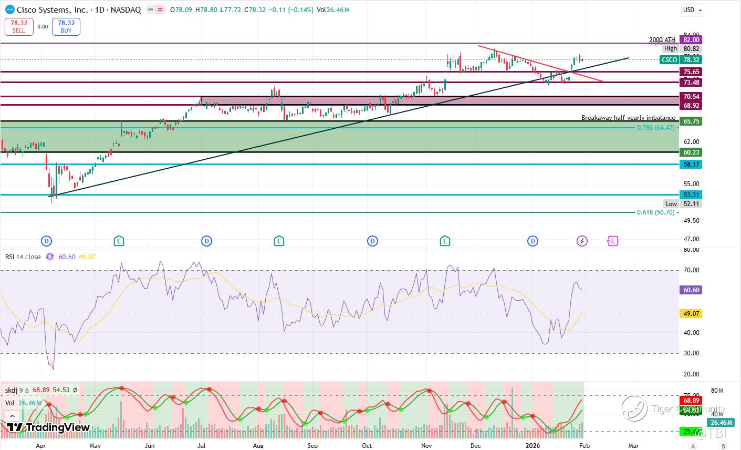Click the High 80.82 price label
This screenshot has height=450, width=741.
coord(682,49)
